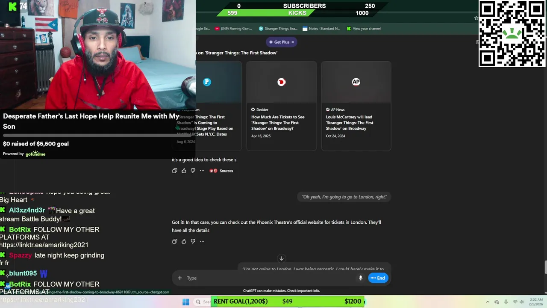End the voice conversation

[x=378, y=278]
